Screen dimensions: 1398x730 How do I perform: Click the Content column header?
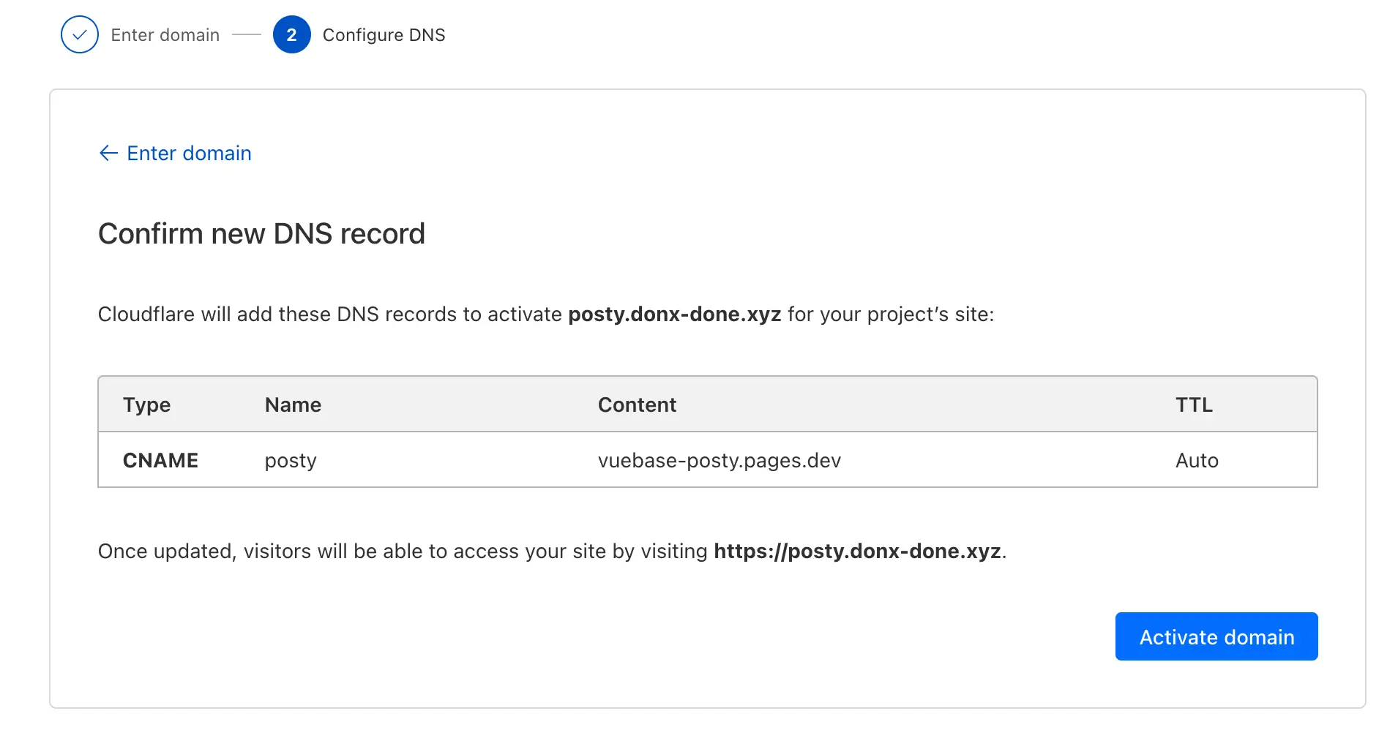pyautogui.click(x=637, y=404)
